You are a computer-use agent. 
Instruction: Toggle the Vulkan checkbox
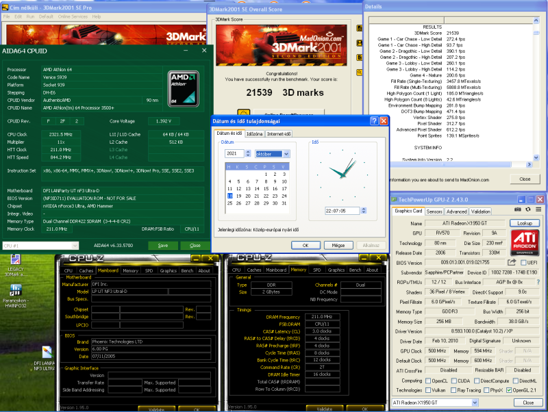pyautogui.click(x=428, y=390)
